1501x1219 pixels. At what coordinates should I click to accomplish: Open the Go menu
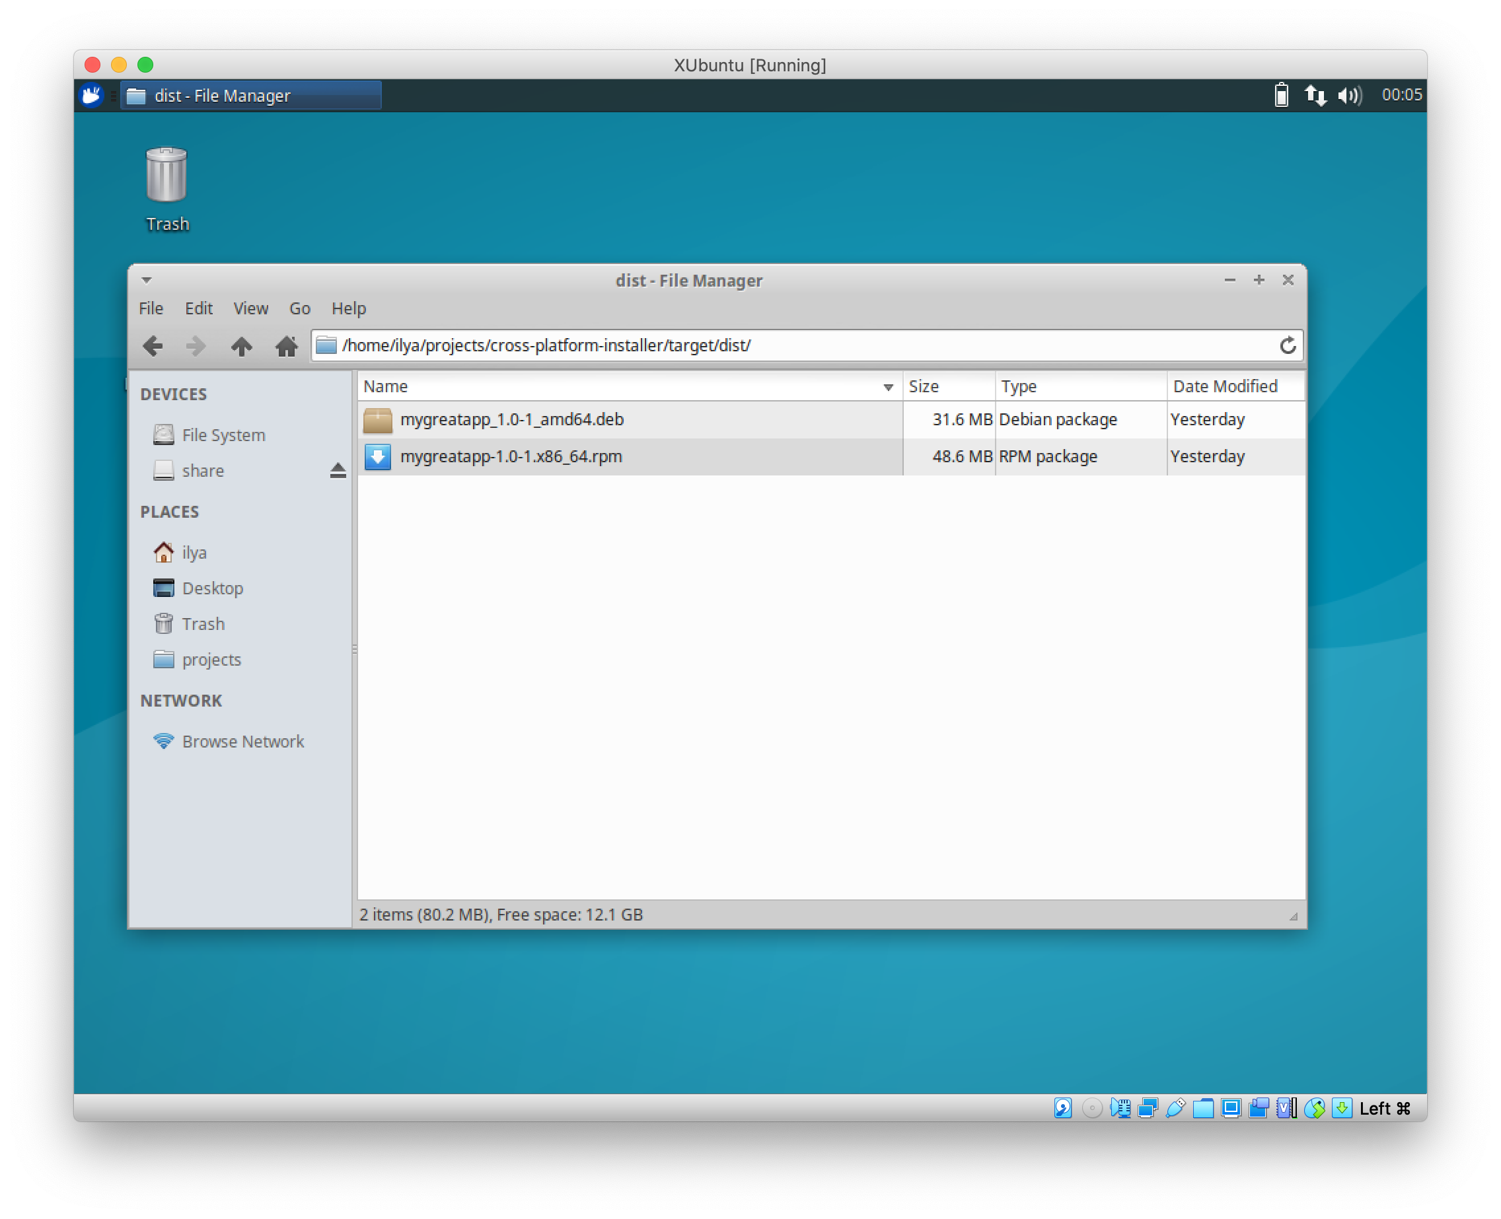click(x=299, y=308)
